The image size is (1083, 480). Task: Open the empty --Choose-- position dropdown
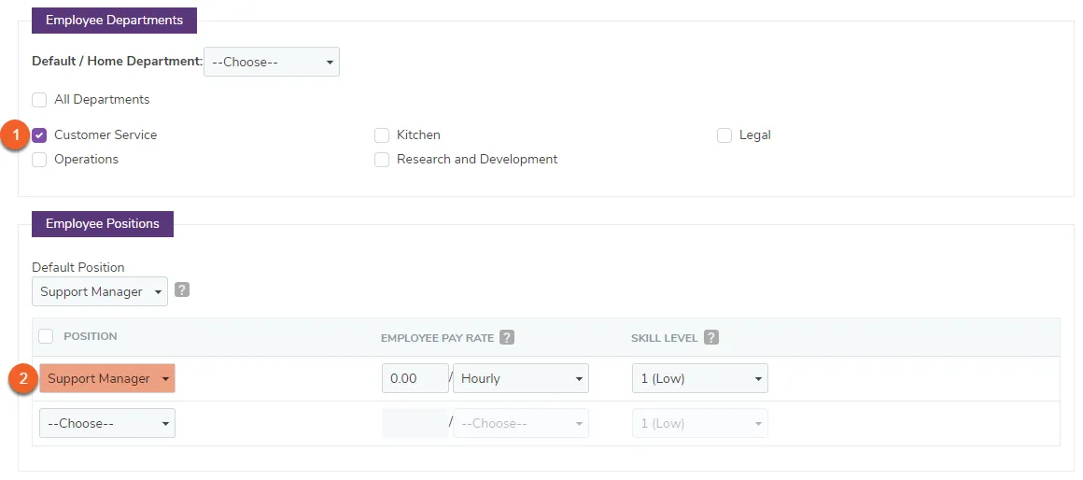pyautogui.click(x=107, y=423)
